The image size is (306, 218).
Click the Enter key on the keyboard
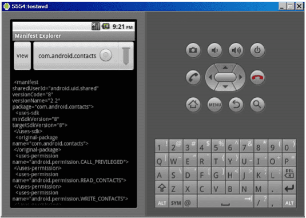[x=289, y=188]
